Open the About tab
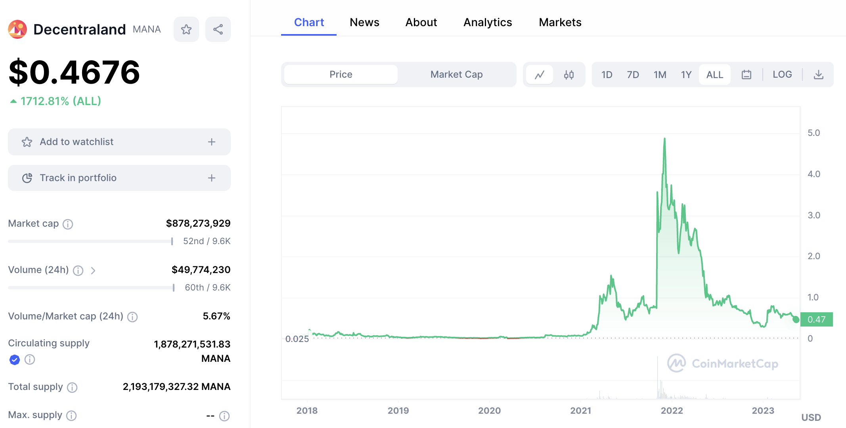Screen dimensions: 846x428 coord(421,22)
